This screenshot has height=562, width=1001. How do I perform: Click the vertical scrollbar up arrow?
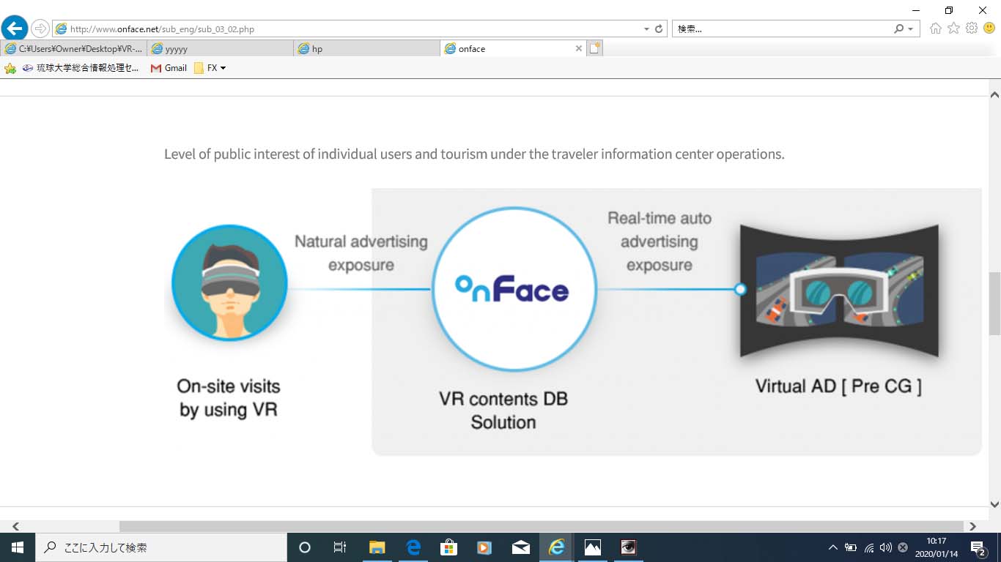coord(994,95)
